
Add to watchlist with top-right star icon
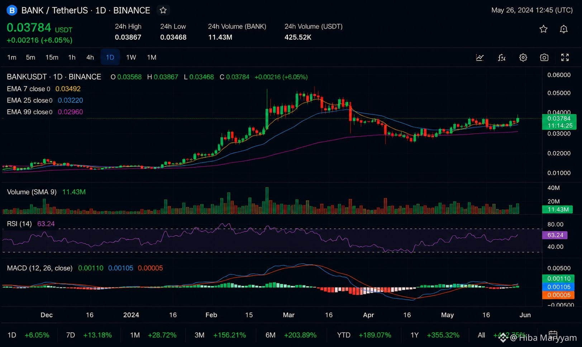[543, 29]
